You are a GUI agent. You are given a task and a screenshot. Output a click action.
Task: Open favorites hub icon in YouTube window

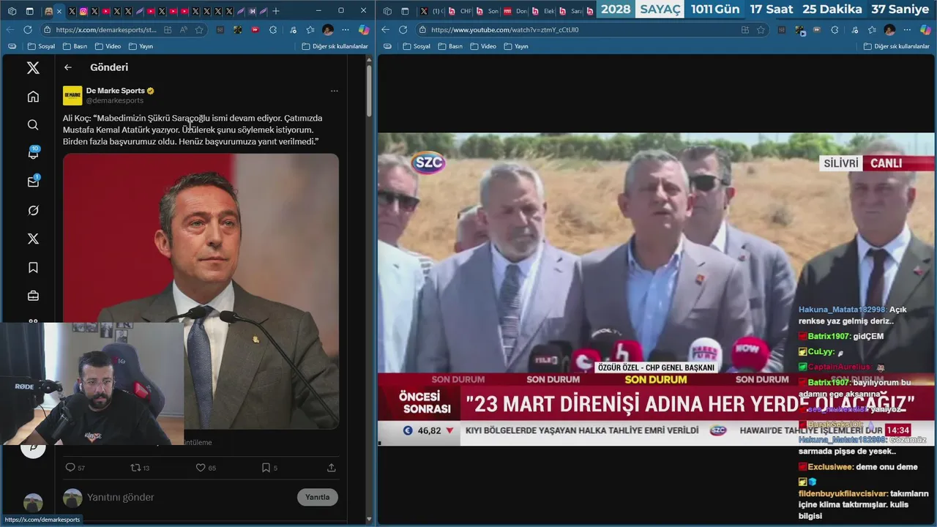click(871, 30)
